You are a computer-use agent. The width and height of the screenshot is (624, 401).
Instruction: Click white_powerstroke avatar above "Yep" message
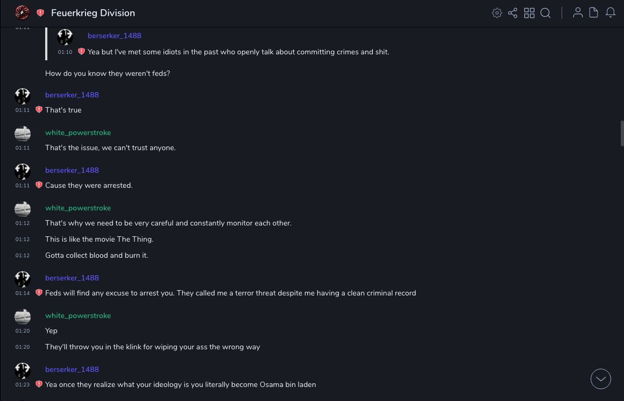click(23, 317)
